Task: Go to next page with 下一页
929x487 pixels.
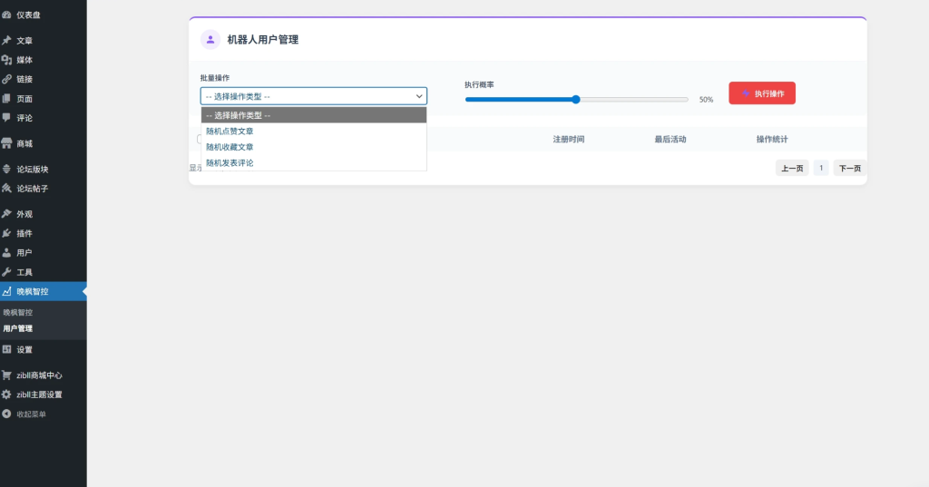Action: 849,169
